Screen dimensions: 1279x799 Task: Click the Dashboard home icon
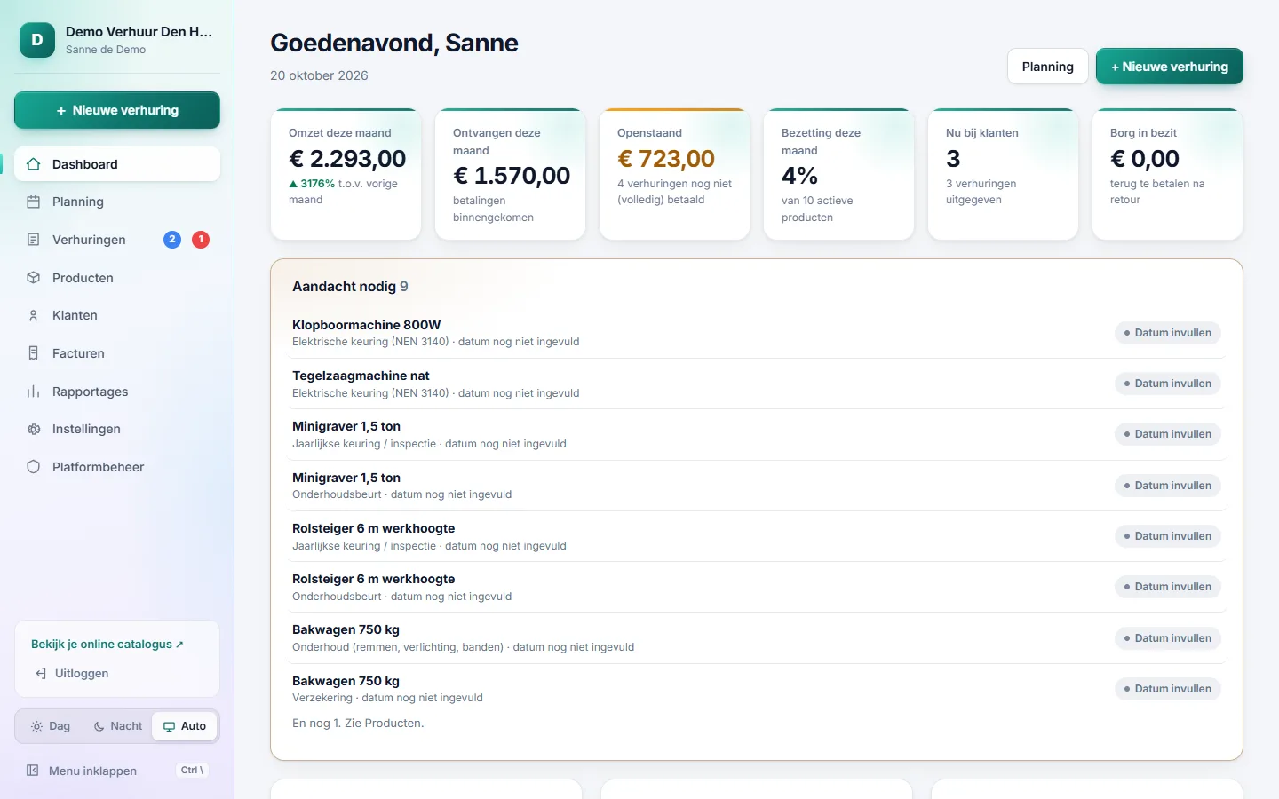34,164
